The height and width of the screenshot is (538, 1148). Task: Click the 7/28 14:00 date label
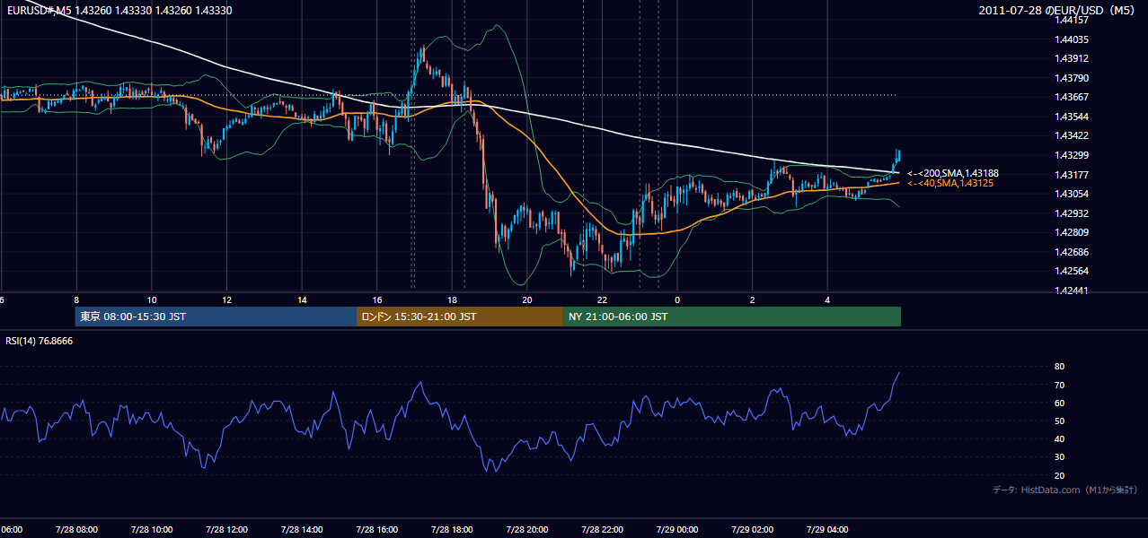tap(302, 529)
